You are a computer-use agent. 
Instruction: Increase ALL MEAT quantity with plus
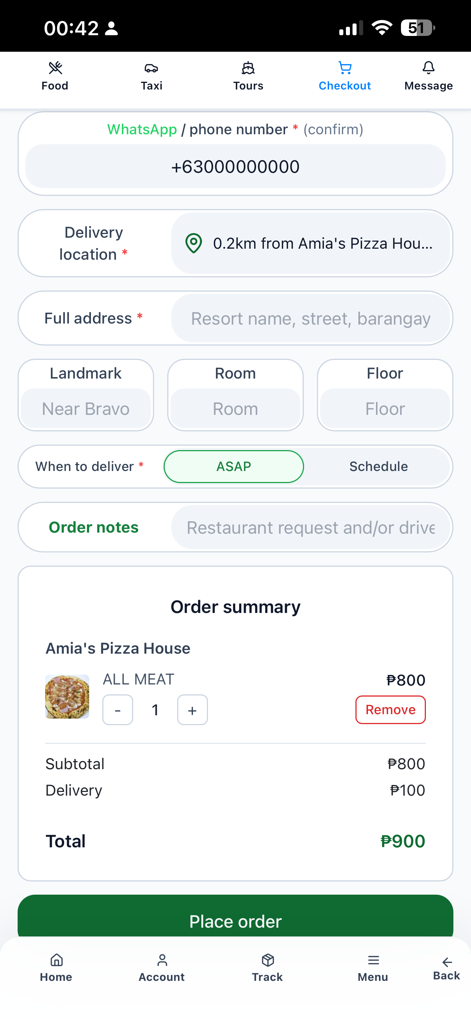[x=193, y=710]
